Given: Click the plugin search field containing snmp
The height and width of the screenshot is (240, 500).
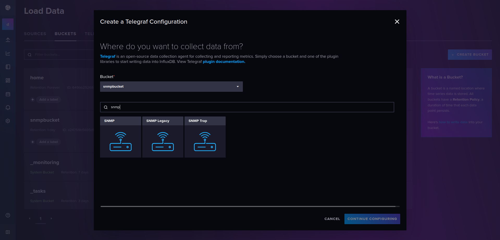Looking at the screenshot, I should pyautogui.click(x=247, y=107).
